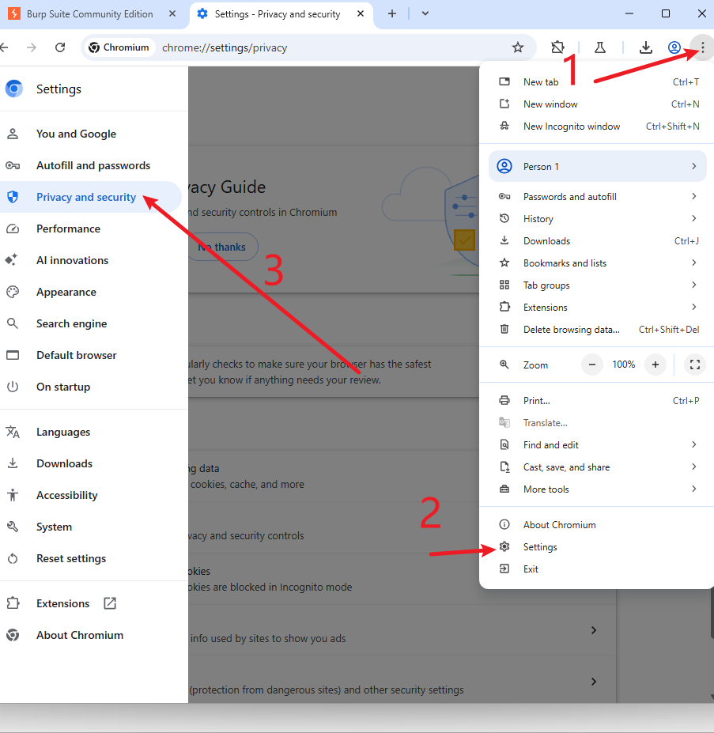Expand Cast, save, and share submenu

[x=597, y=467]
